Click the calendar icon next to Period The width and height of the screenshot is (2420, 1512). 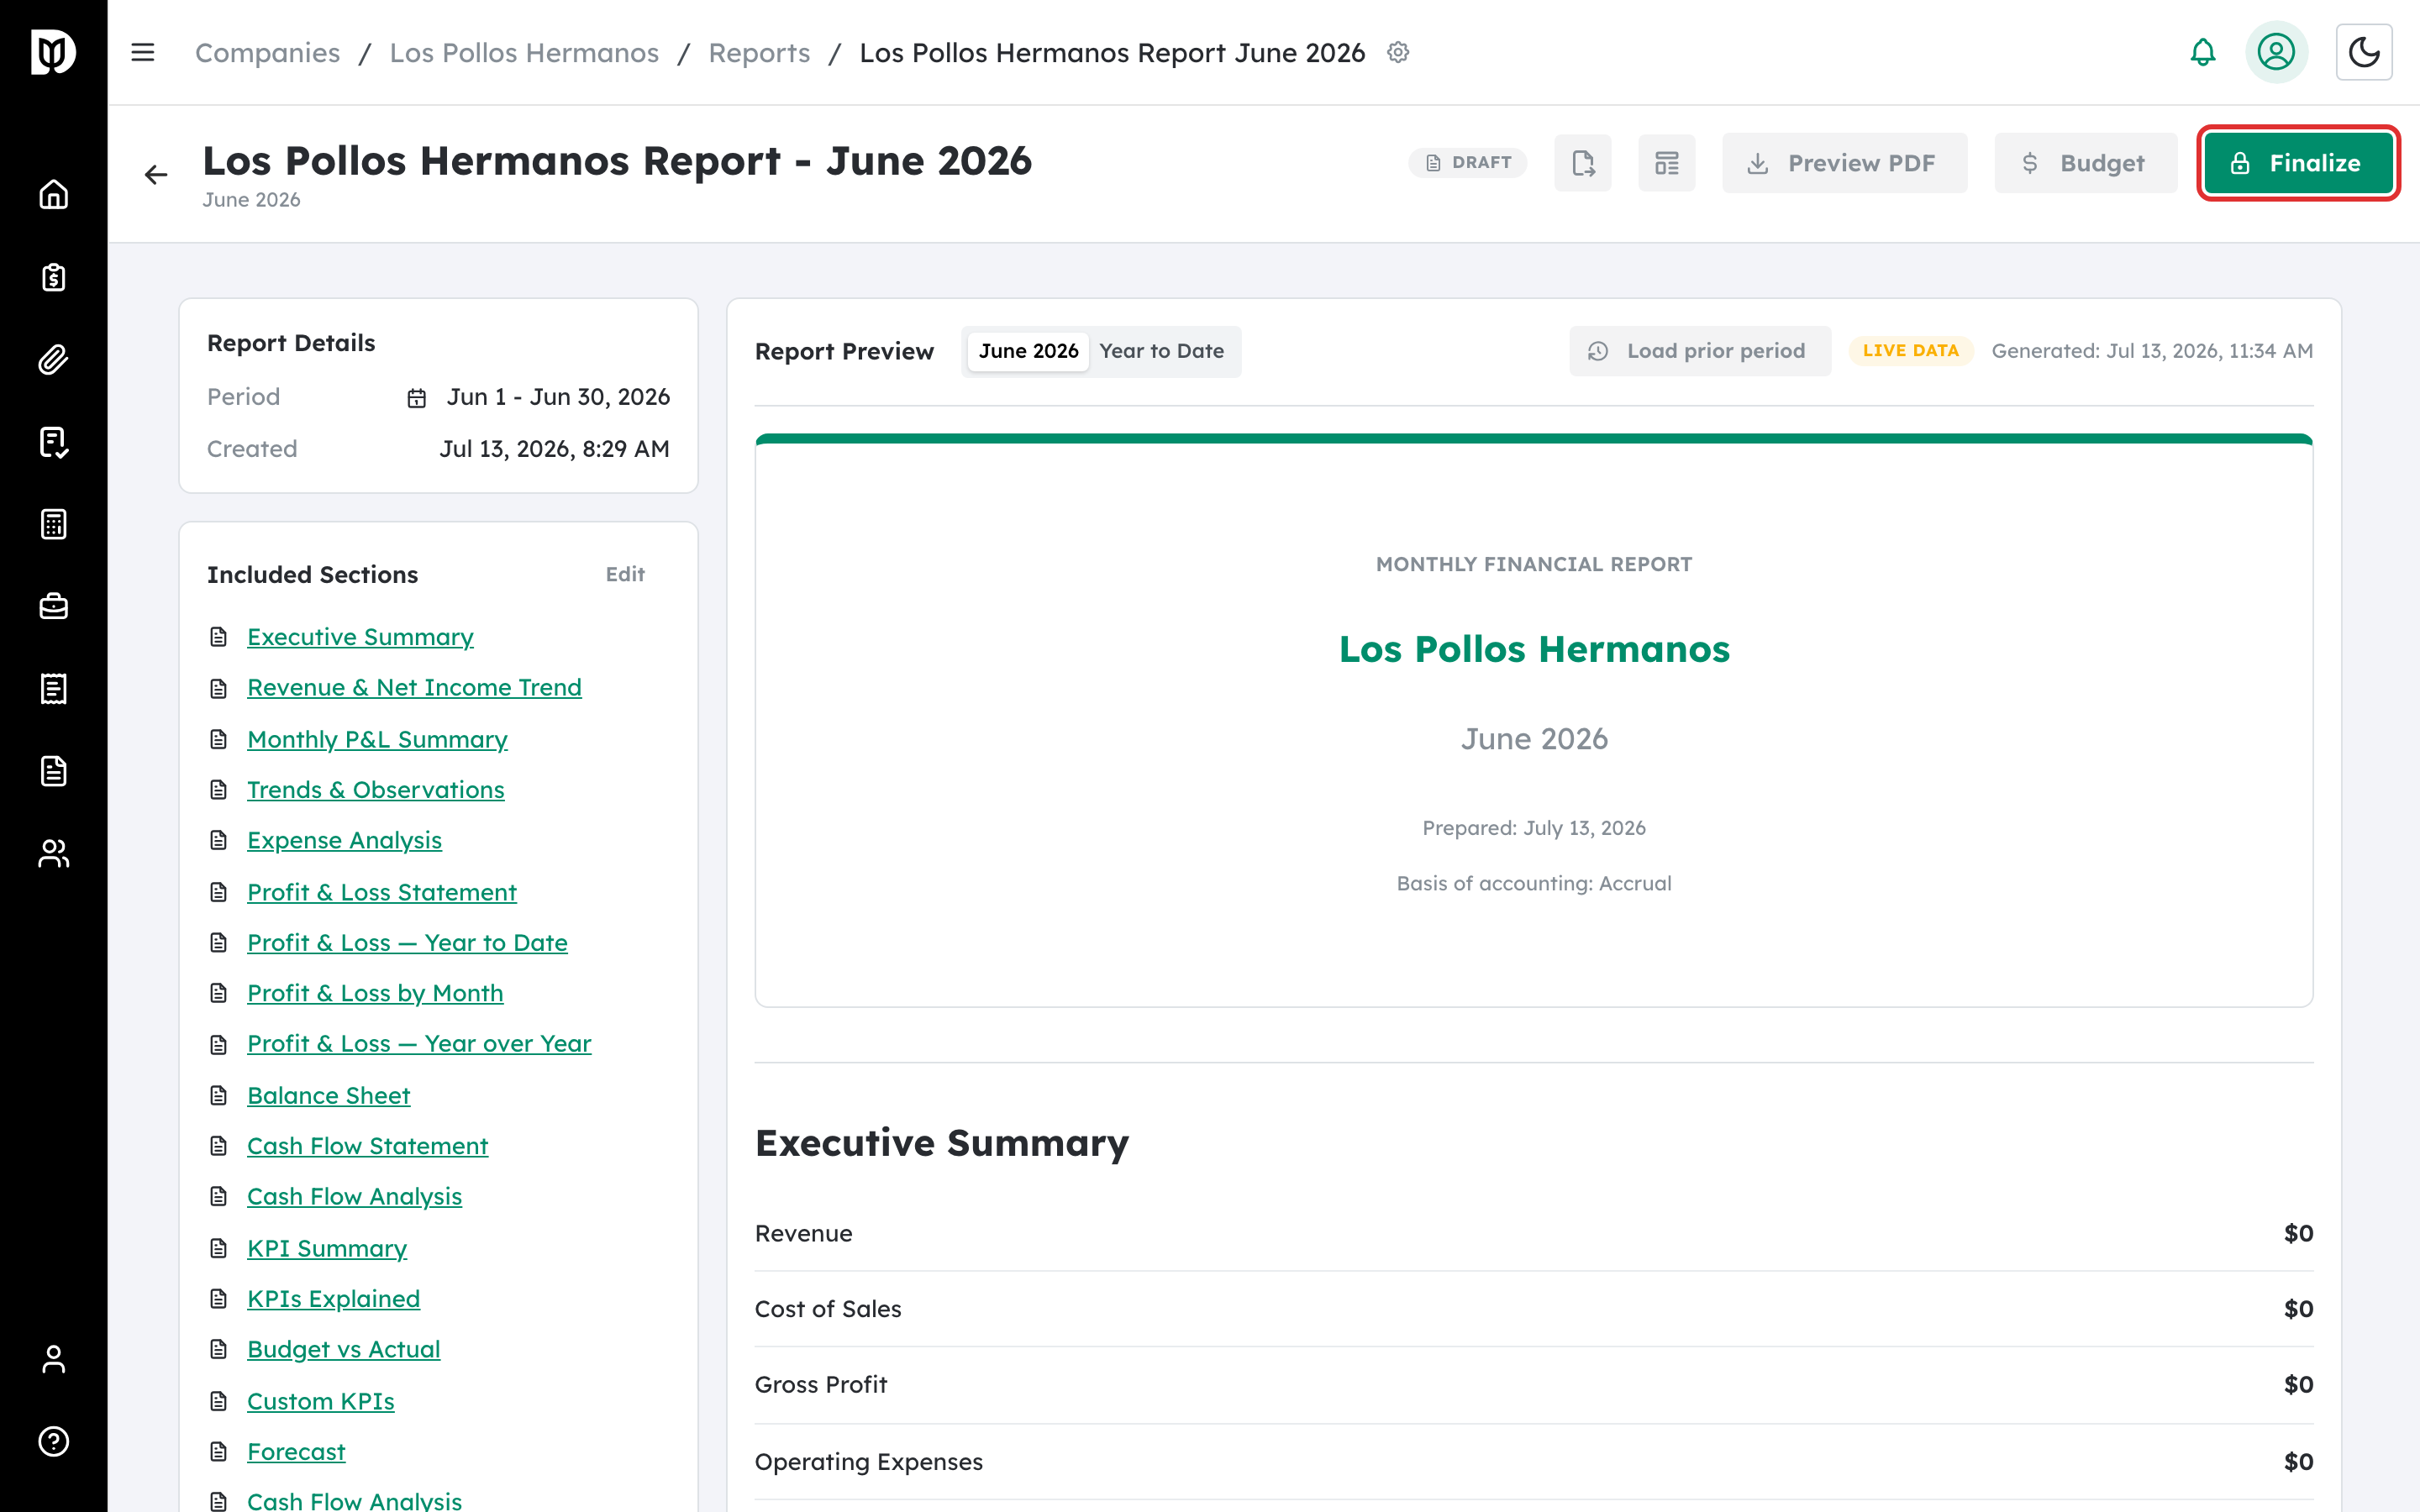point(417,398)
